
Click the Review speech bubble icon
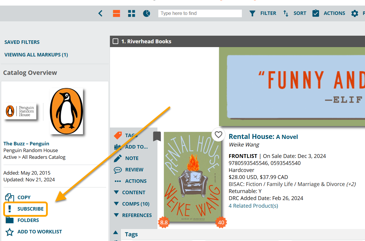pyautogui.click(x=118, y=170)
